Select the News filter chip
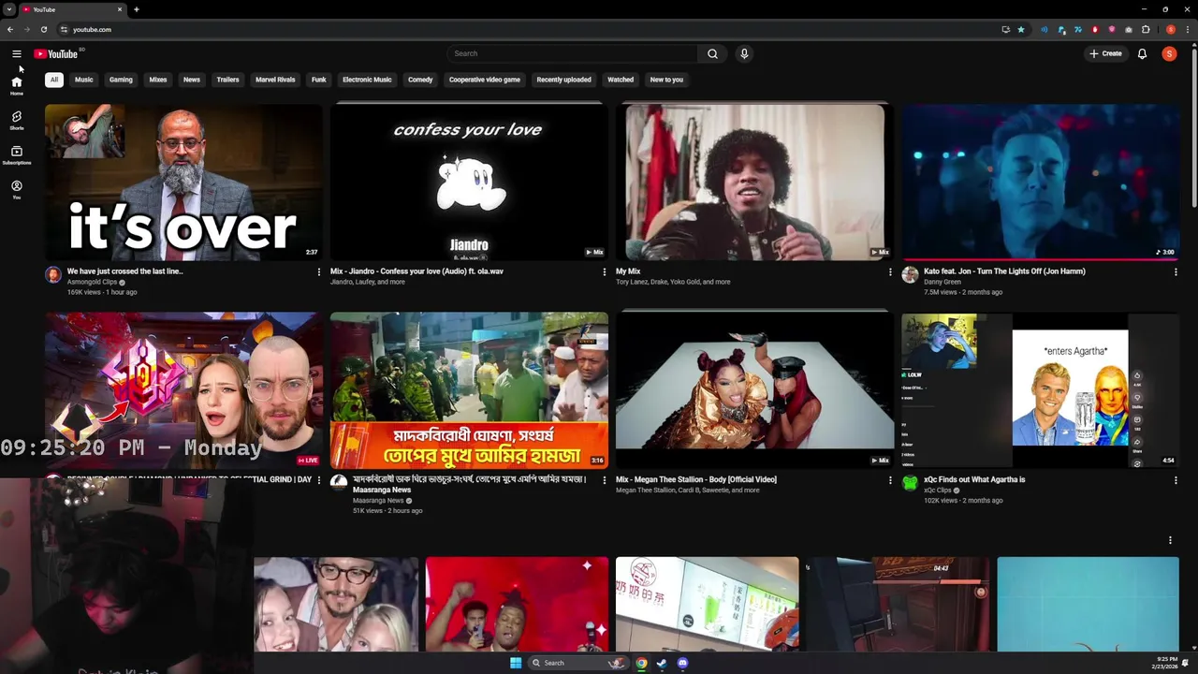The image size is (1198, 674). point(192,80)
